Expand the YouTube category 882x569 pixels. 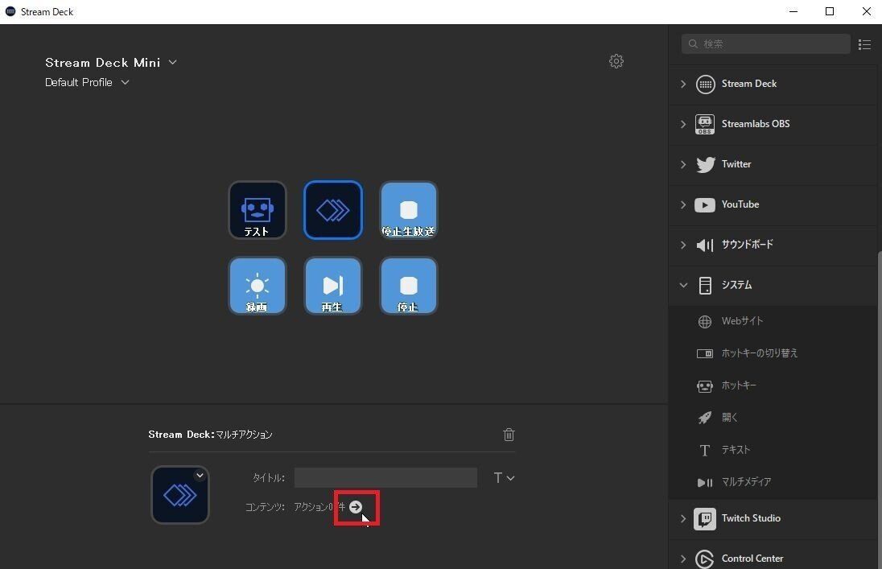[683, 205]
